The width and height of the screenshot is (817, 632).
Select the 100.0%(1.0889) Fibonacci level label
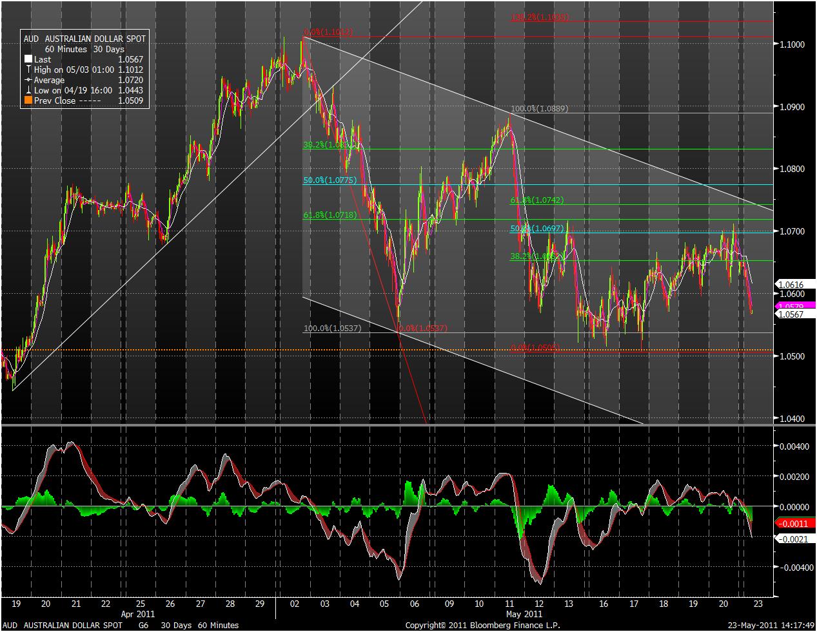(x=540, y=110)
